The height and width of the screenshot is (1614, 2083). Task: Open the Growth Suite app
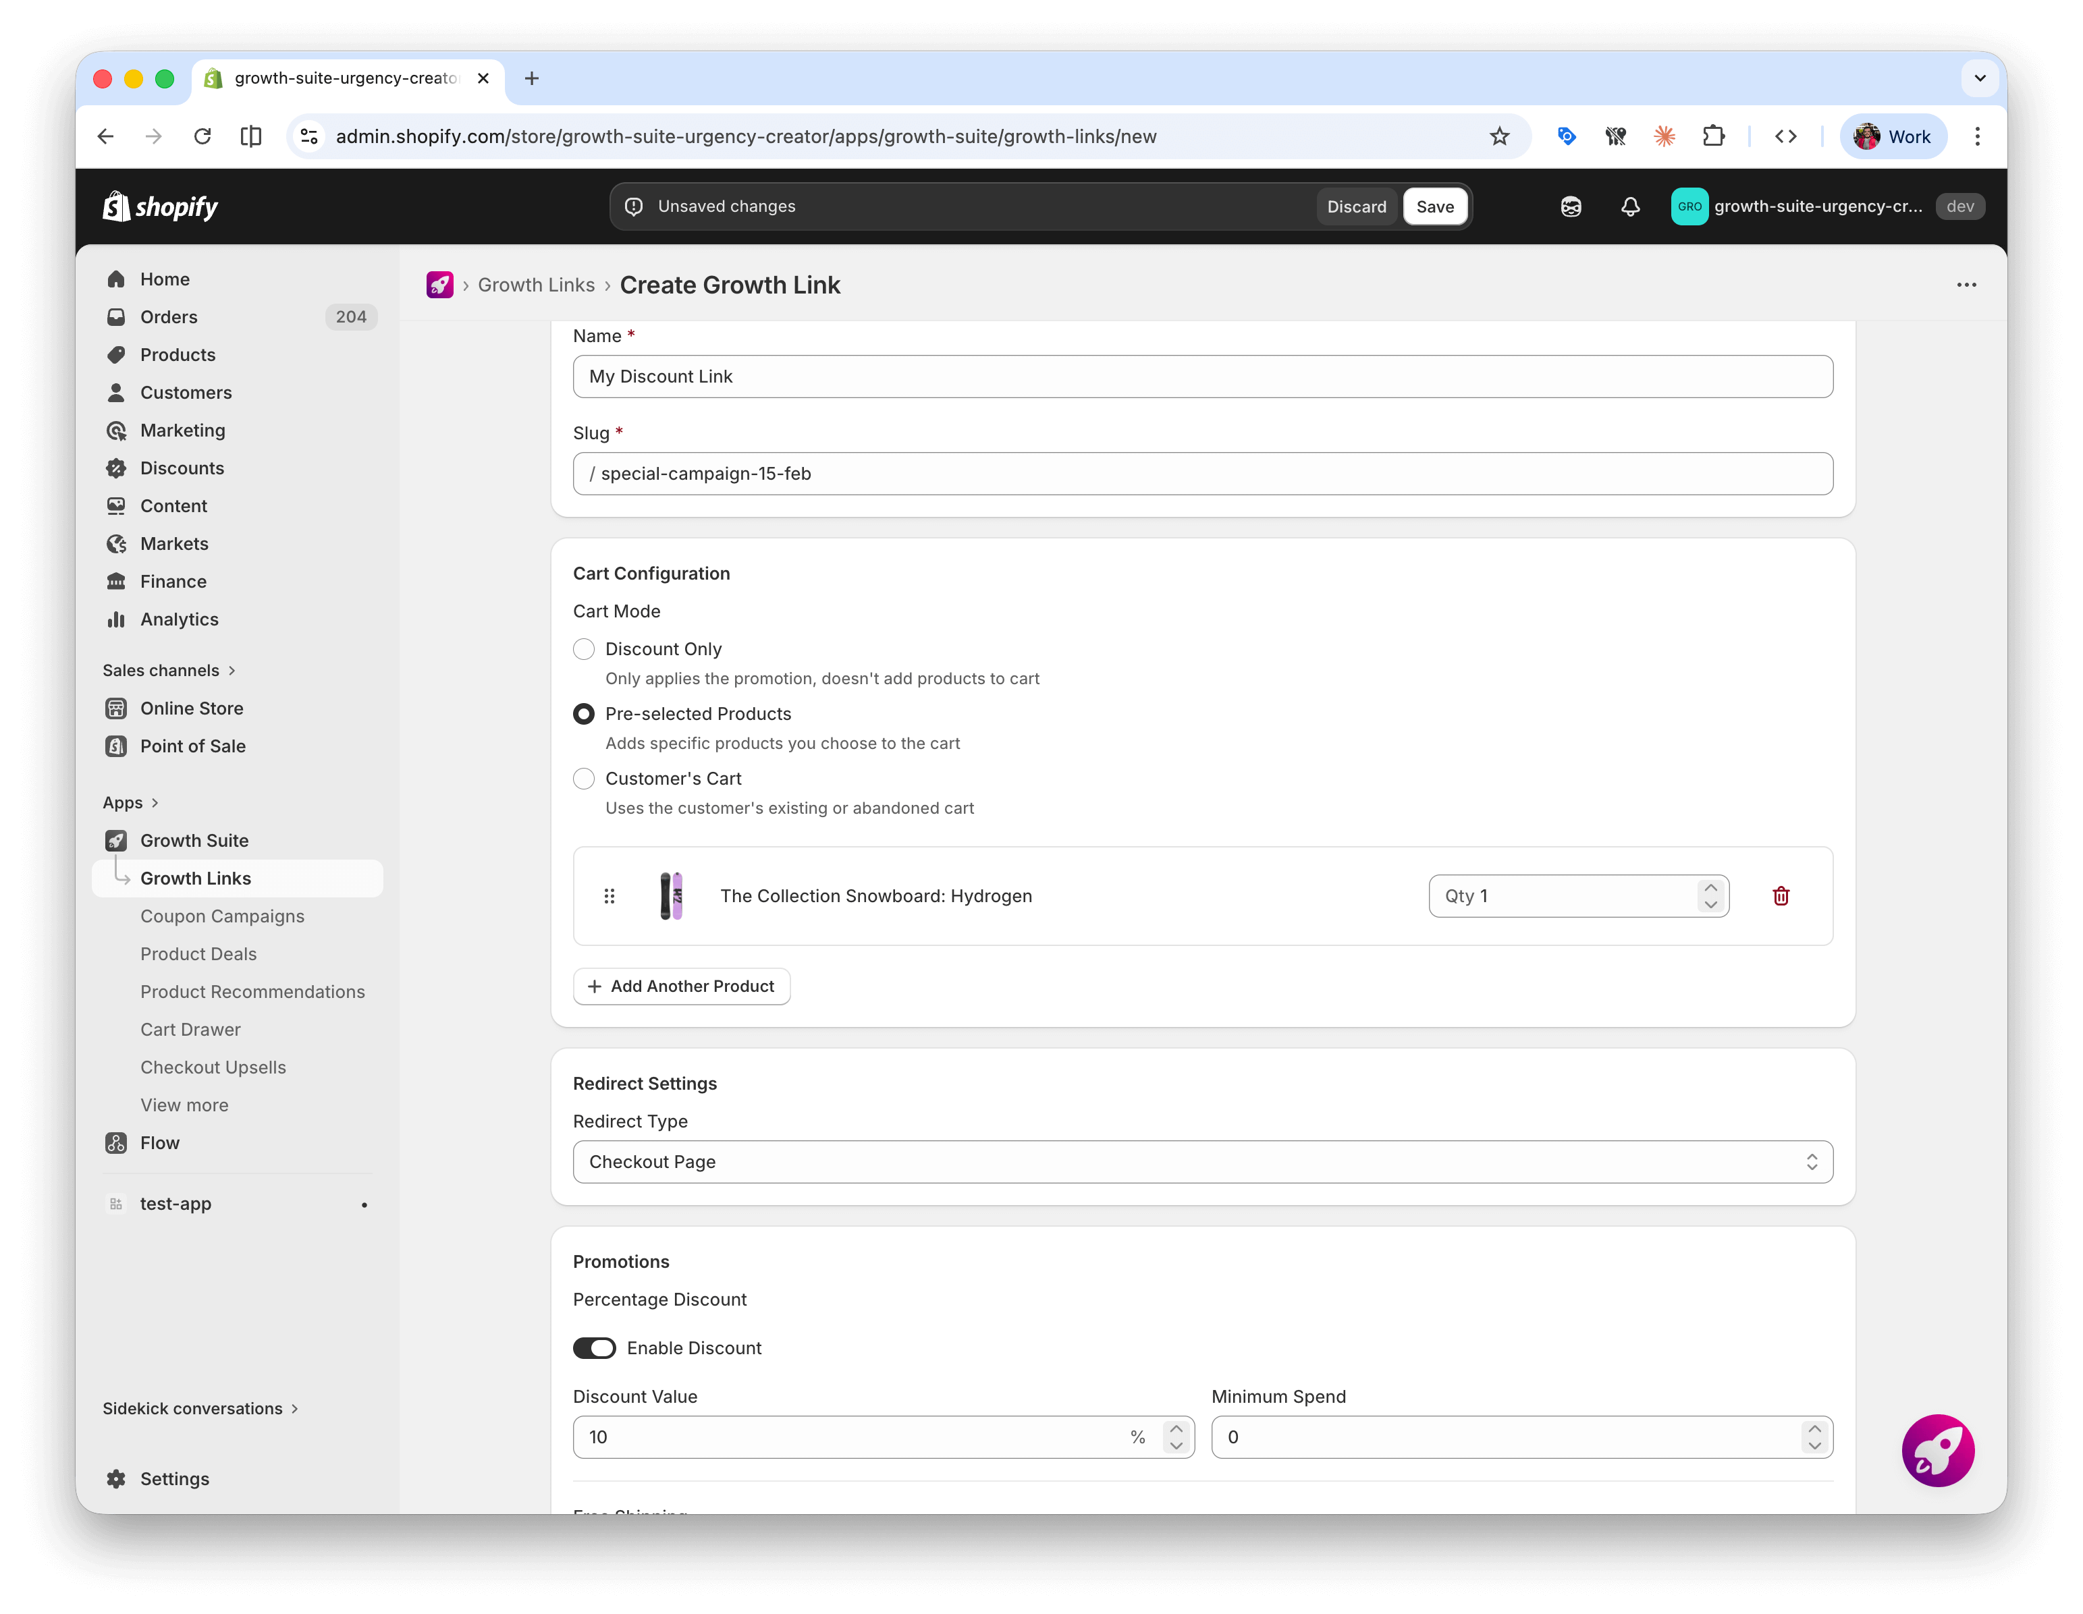194,840
